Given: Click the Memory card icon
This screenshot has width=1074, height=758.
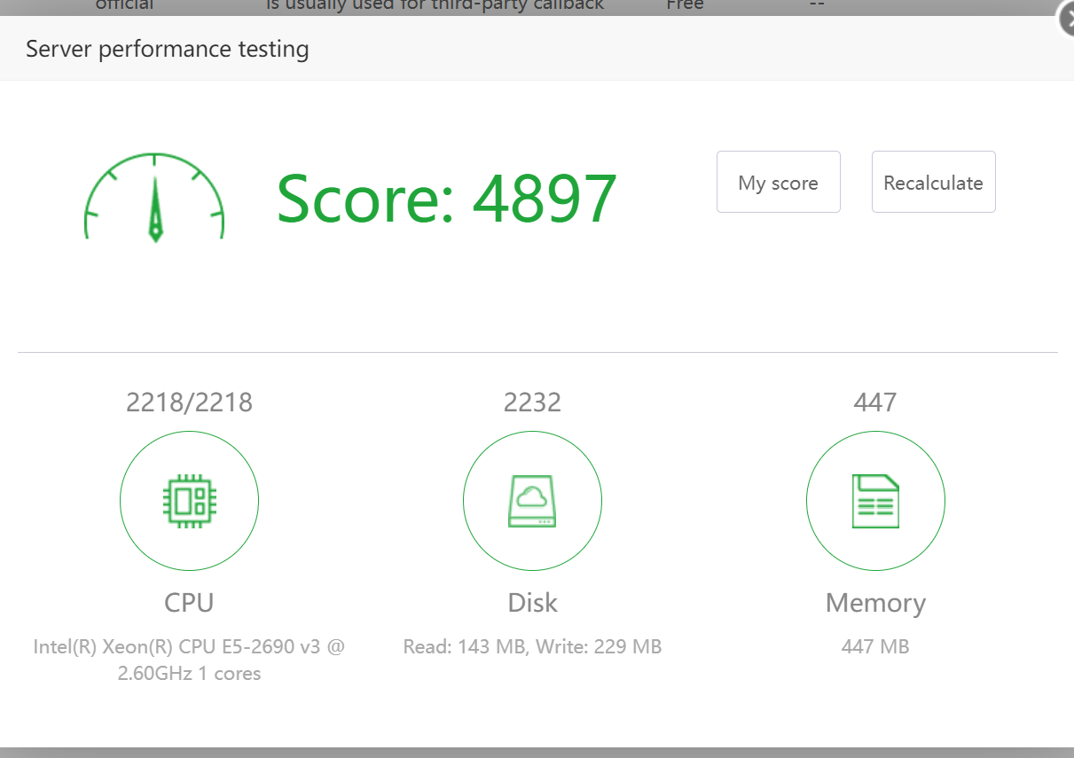Looking at the screenshot, I should (x=875, y=502).
